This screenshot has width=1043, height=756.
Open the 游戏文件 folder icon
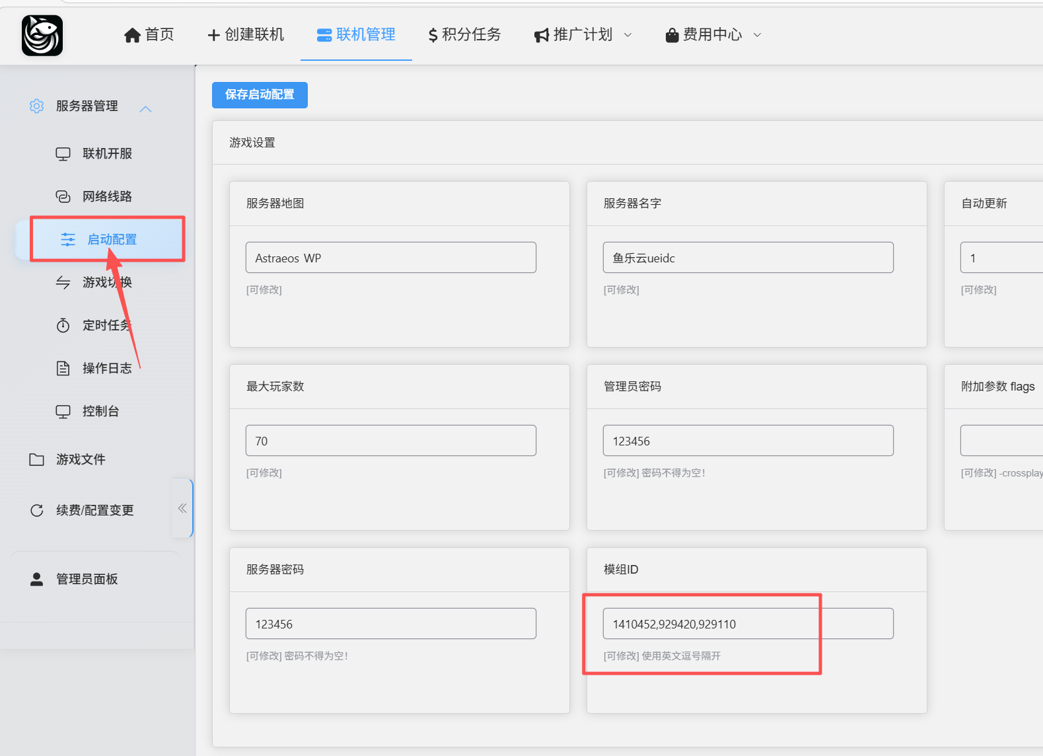37,459
